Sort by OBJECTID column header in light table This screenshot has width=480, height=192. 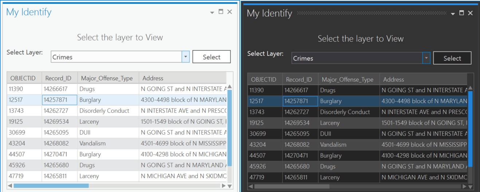pos(23,78)
